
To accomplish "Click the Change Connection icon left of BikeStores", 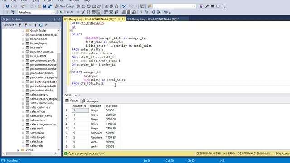I will click(13, 12).
